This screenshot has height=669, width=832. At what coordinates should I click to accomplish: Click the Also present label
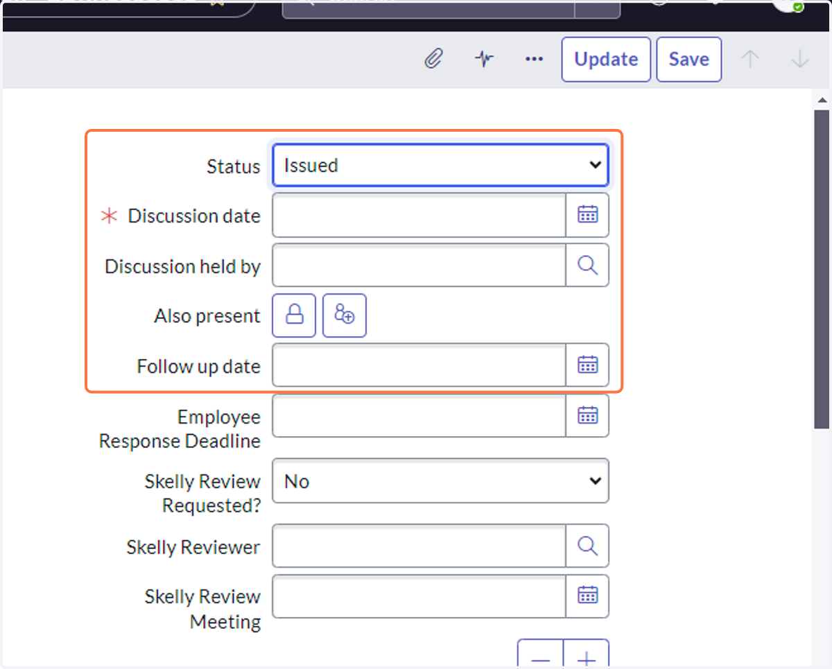point(207,316)
